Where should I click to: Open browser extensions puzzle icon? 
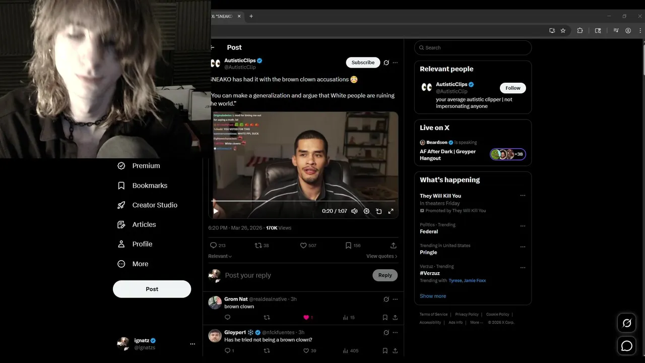(x=580, y=31)
